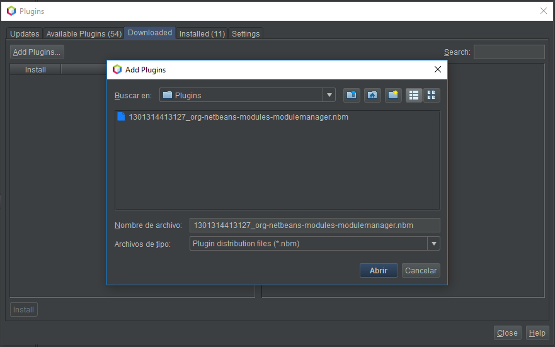This screenshot has height=347, width=555.
Task: Click the Search field in Plugins window
Action: point(509,52)
